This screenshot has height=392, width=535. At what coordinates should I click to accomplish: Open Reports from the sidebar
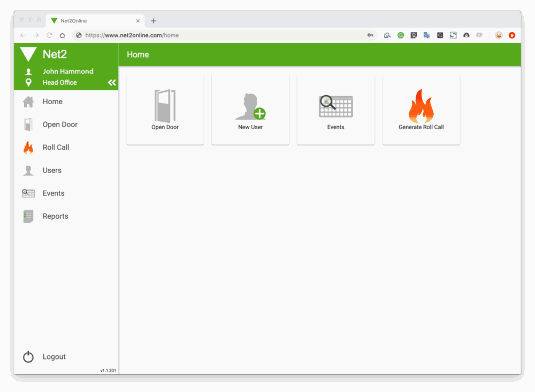coord(66,216)
